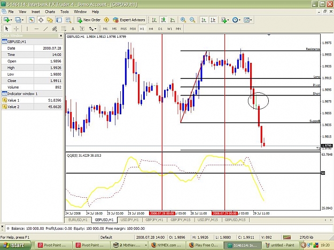The height and width of the screenshot is (250, 334).
Task: Select the equidistant channel tool
Action: pos(55,29)
